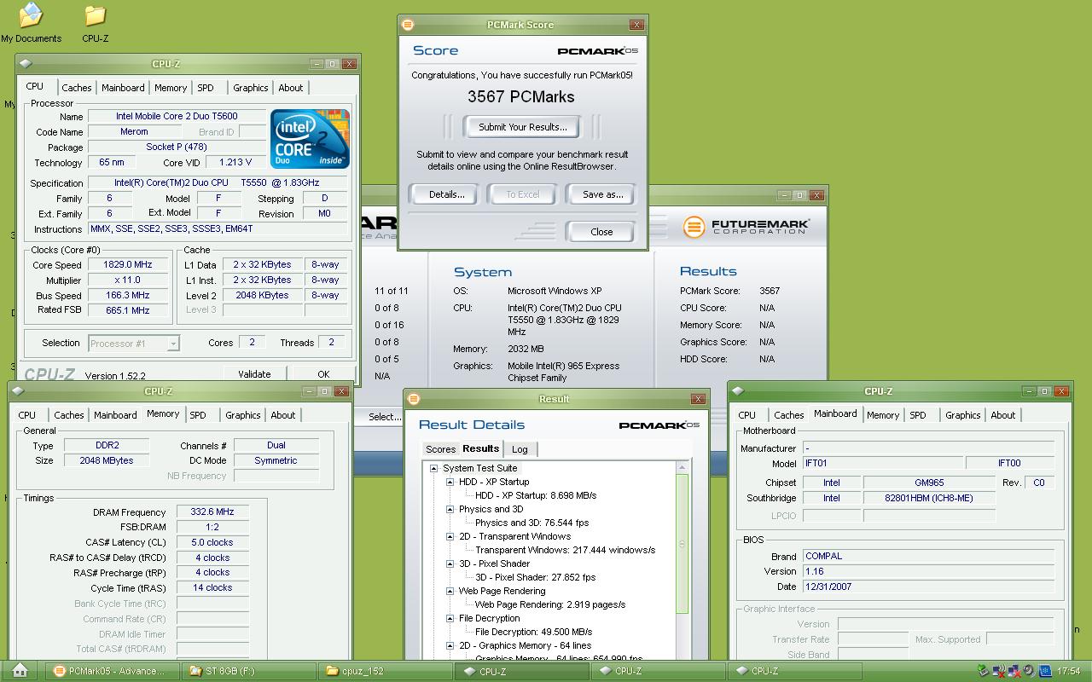Open About tab in Mainboard CPU-Z window
The width and height of the screenshot is (1092, 682).
click(x=1003, y=415)
